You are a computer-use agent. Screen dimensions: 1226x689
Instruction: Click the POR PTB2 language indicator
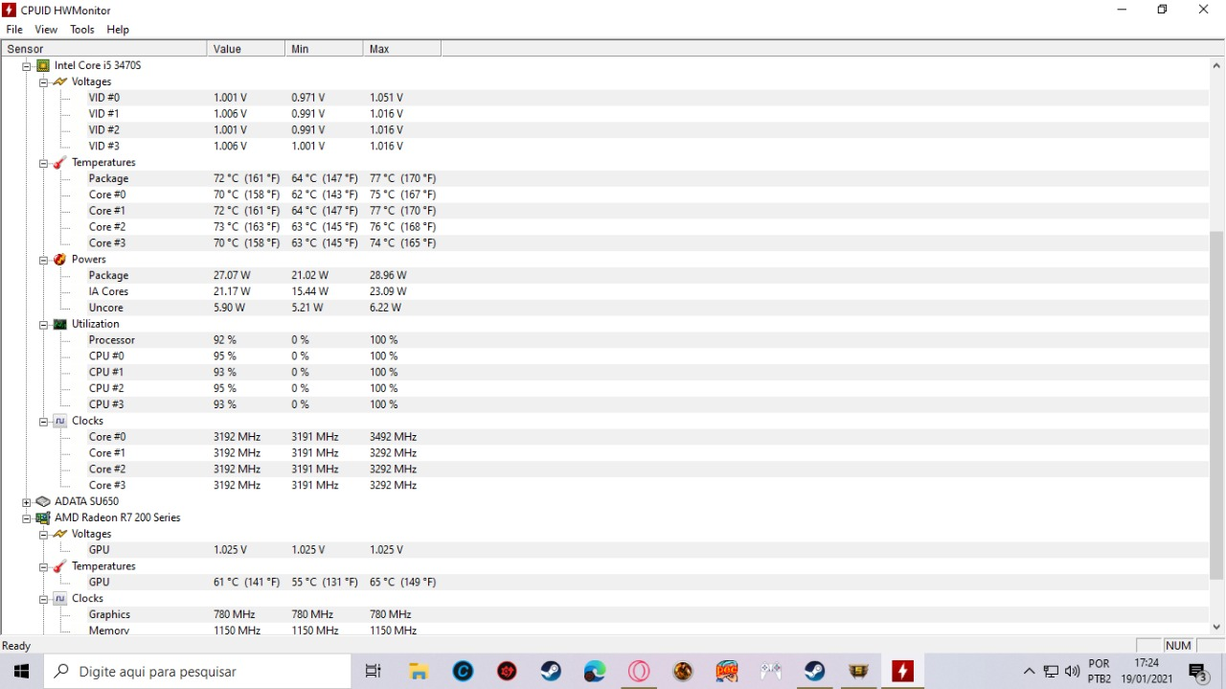1100,671
